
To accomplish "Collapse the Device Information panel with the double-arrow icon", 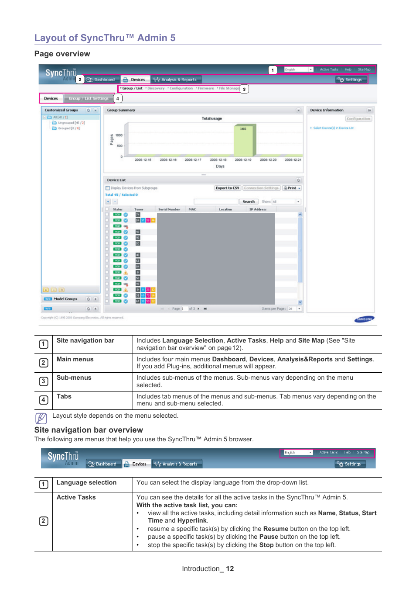I will (x=369, y=110).
